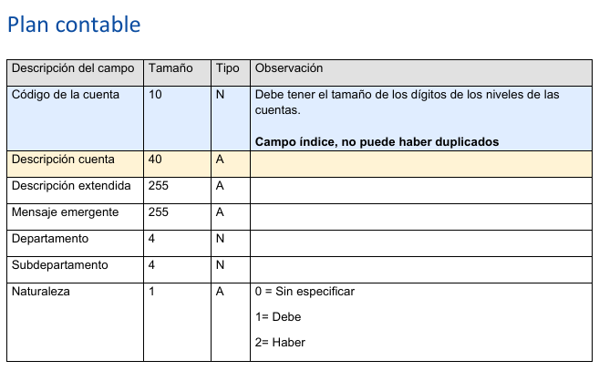Select the 'Descripción extendida' cell
Image resolution: width=599 pixels, height=371 pixels.
tap(76, 191)
